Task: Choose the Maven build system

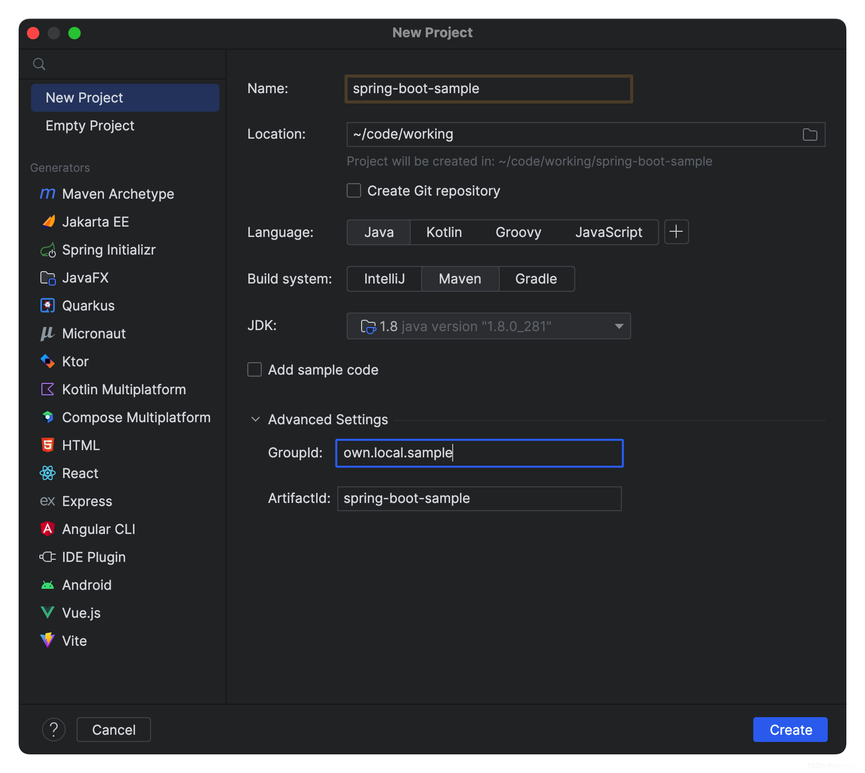Action: tap(460, 279)
